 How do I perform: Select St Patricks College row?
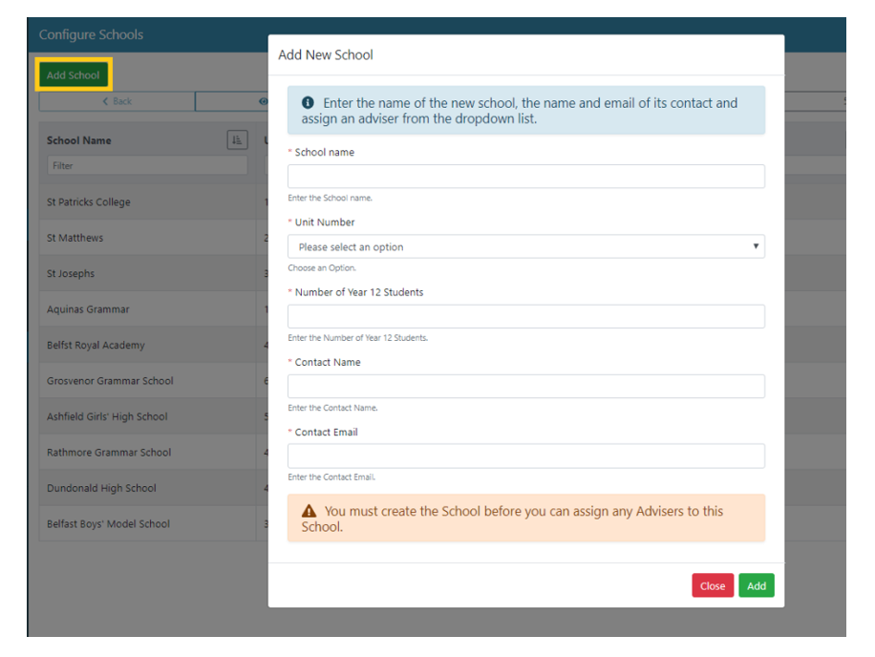tap(154, 201)
